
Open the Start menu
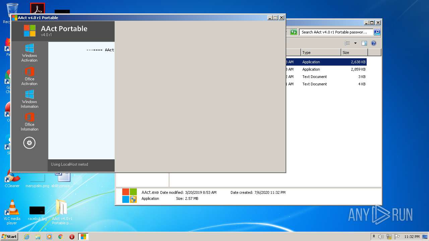9,236
